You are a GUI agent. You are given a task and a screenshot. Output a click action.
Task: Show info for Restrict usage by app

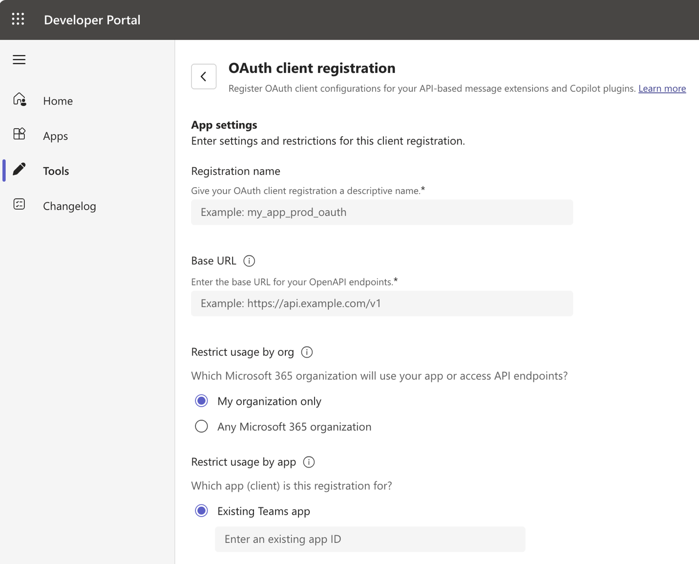tap(309, 462)
